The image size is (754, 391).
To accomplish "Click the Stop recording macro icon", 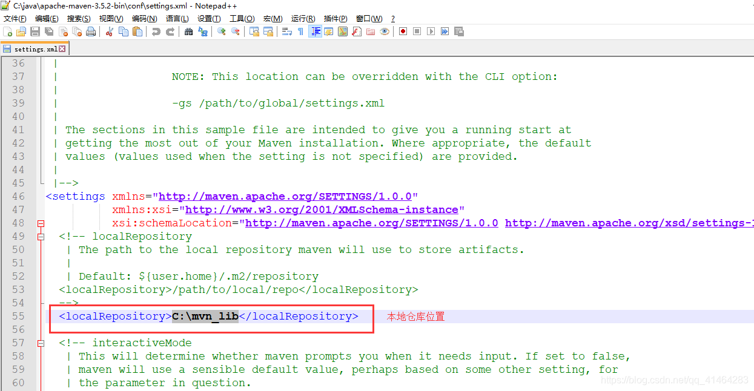I will point(417,31).
